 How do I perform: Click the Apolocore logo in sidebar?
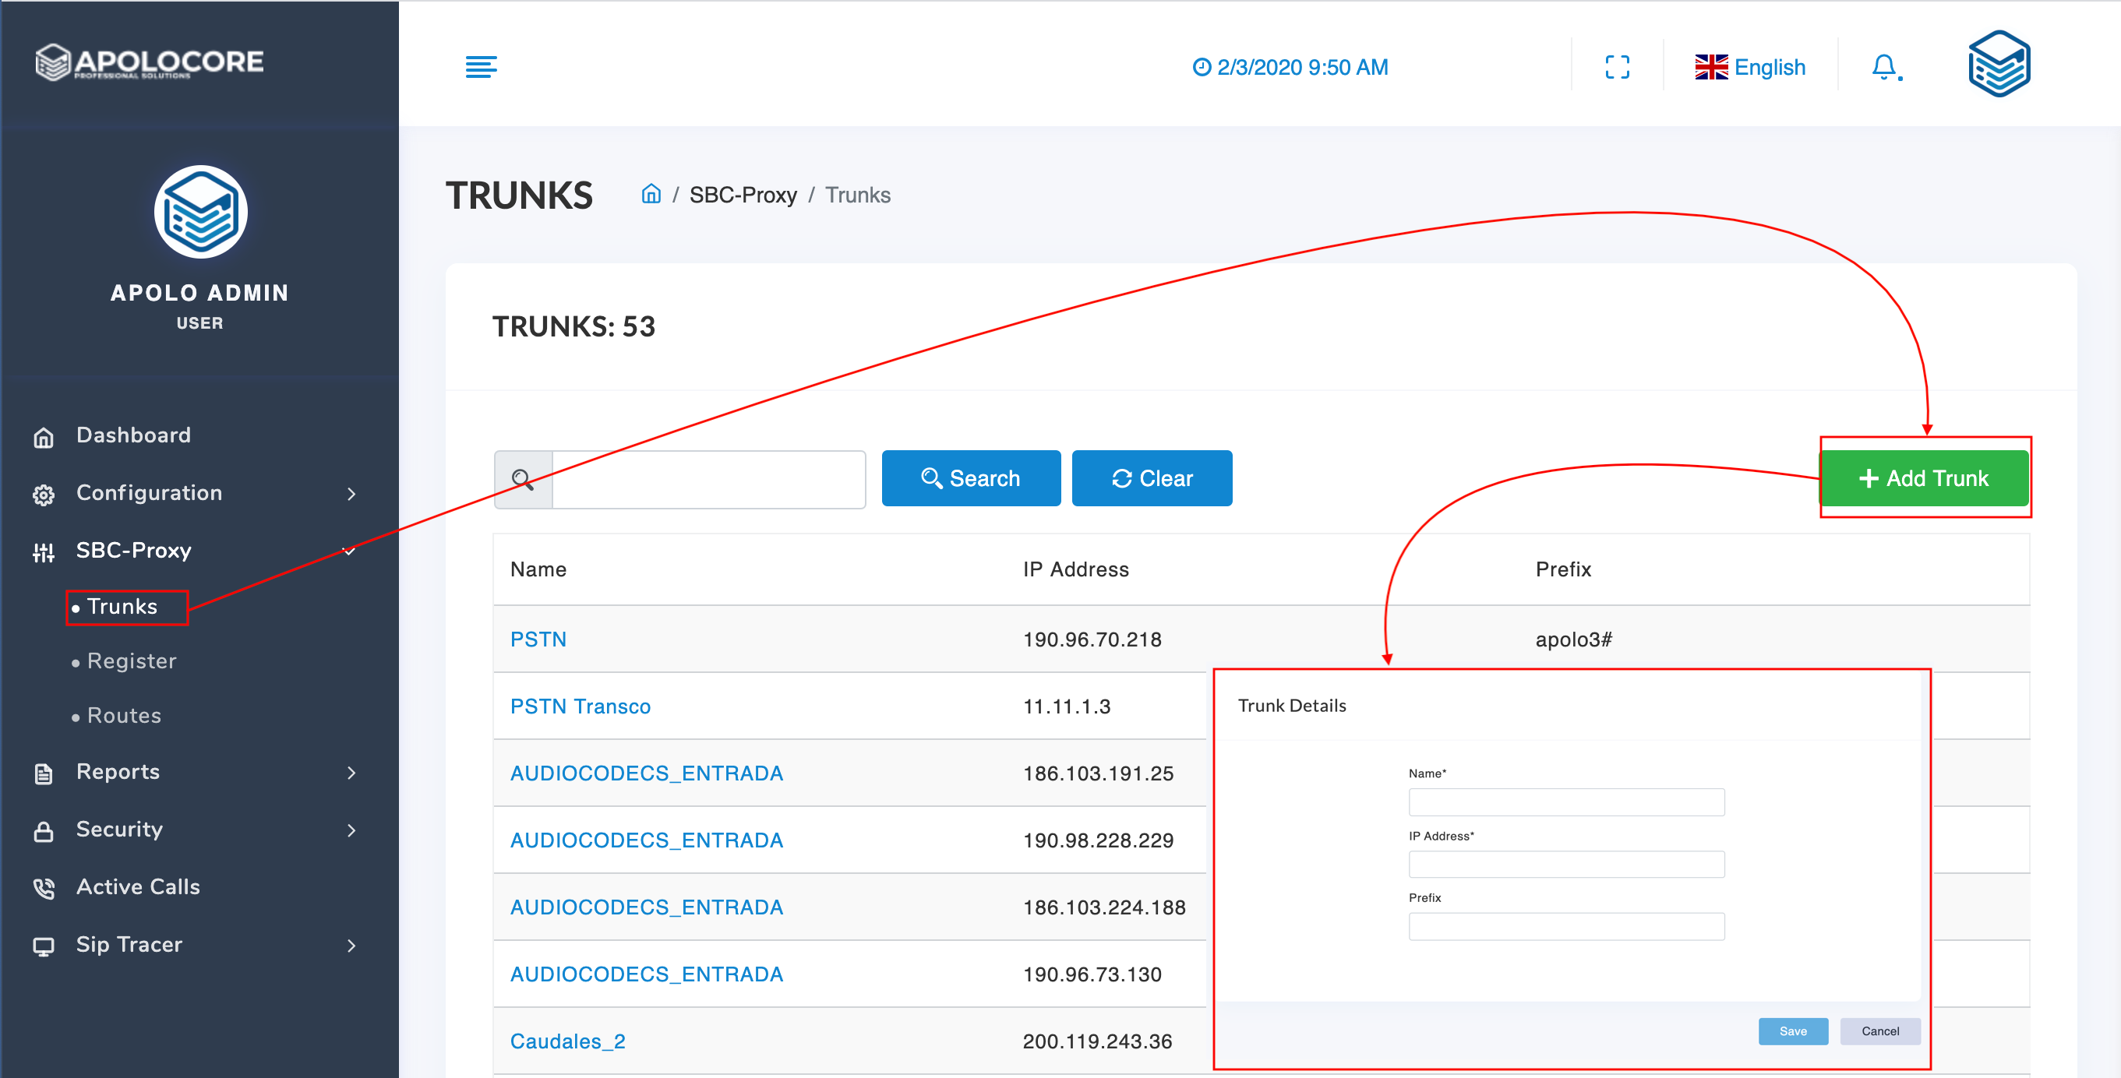pyautogui.click(x=150, y=62)
